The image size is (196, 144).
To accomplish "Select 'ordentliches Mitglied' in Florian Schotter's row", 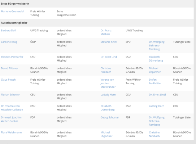I will (x=64, y=96).
